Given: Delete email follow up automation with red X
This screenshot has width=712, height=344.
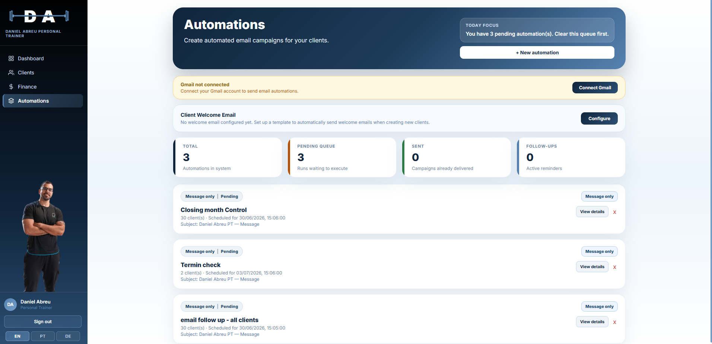Looking at the screenshot, I should tap(614, 322).
